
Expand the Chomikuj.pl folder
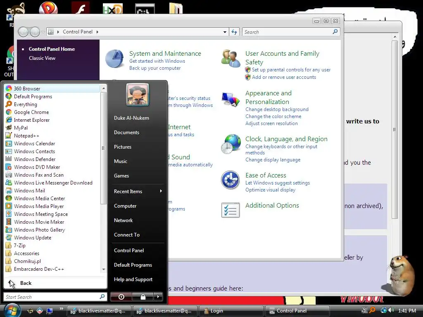click(52, 261)
